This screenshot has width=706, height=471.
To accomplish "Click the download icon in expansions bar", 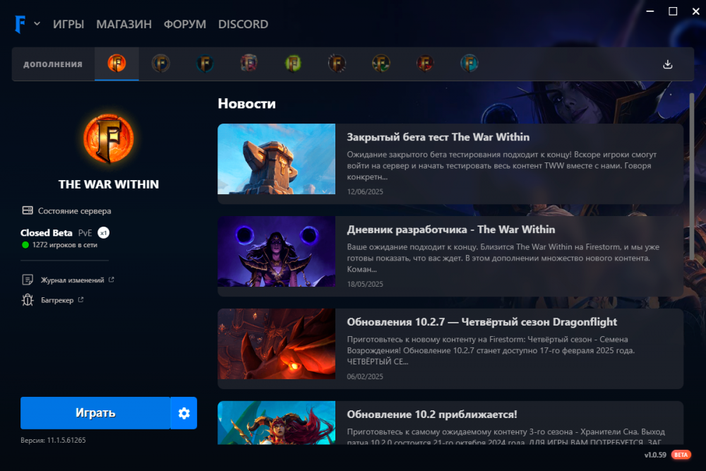I will click(x=668, y=64).
